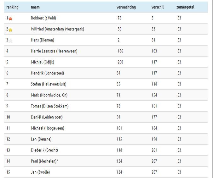Screen dimensions: 213x178
Task: Sort by verschil column header
Action: 158,7
